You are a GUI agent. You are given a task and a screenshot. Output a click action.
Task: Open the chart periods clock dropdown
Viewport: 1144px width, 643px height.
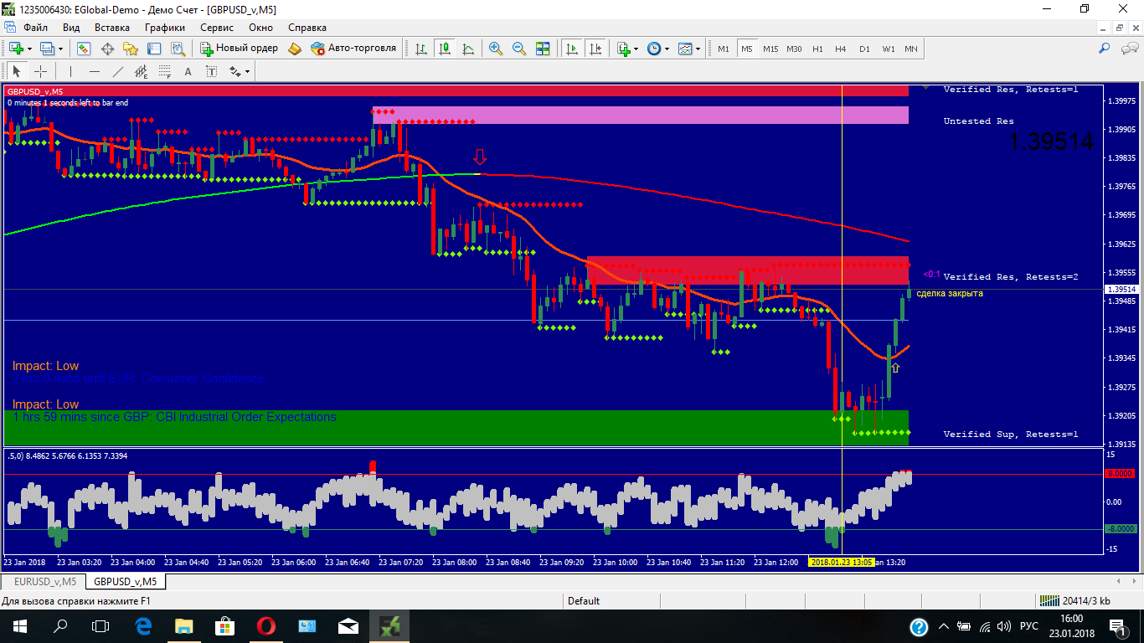[x=658, y=49]
